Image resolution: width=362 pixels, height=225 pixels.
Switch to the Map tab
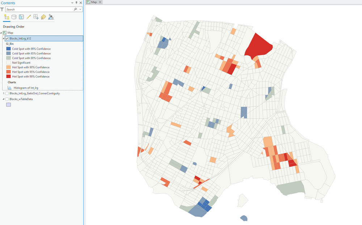93,2
